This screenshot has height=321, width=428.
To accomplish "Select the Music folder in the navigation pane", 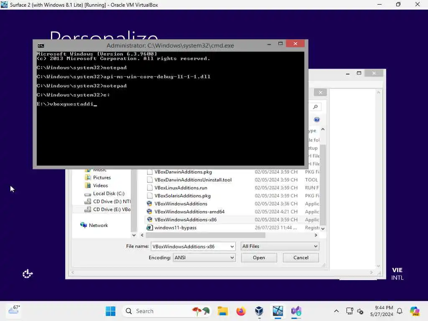I will coord(99,170).
